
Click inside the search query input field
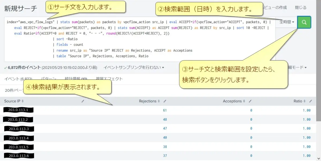[x=134, y=39]
